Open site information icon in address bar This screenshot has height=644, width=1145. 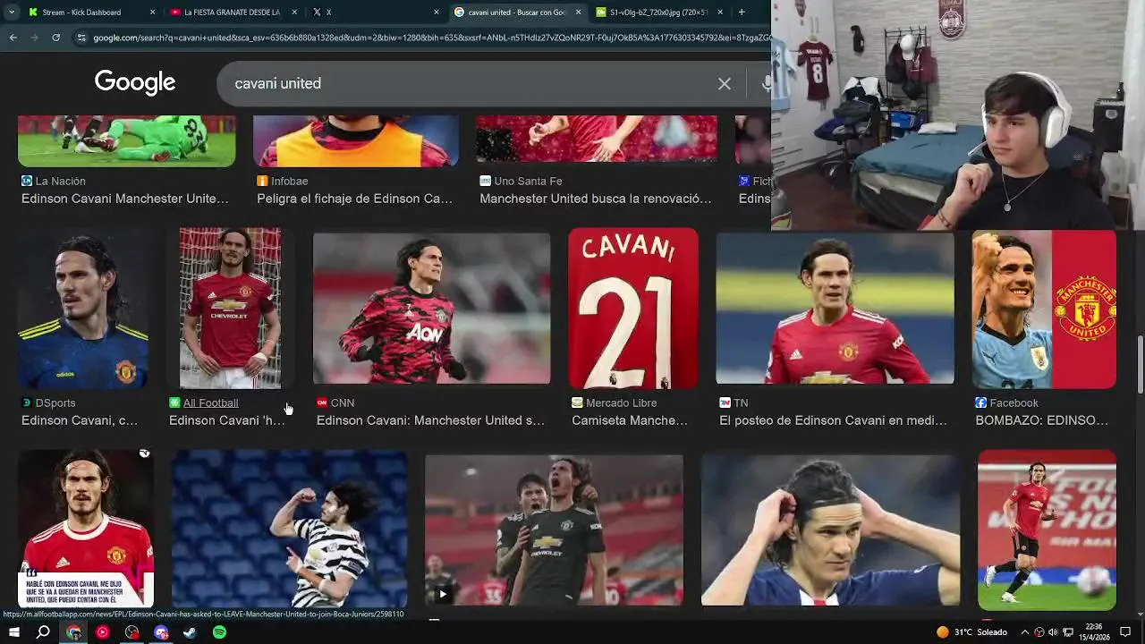[x=81, y=38]
